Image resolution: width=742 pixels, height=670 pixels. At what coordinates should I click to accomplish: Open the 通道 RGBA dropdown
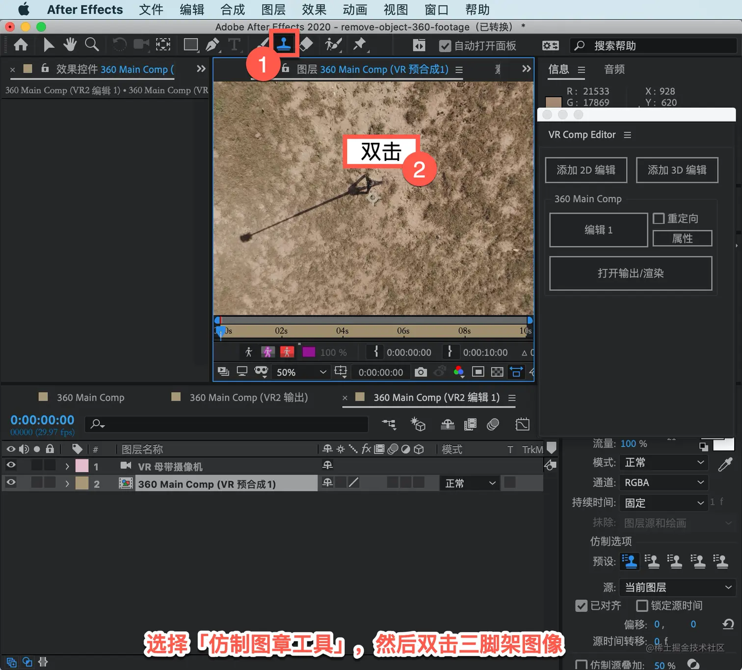click(663, 482)
